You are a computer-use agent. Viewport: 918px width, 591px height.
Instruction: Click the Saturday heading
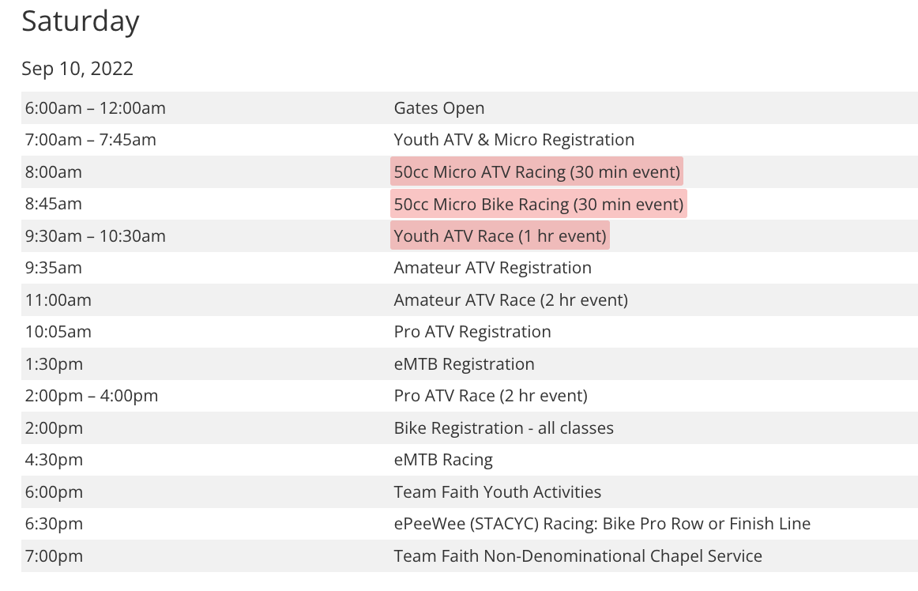(x=80, y=21)
